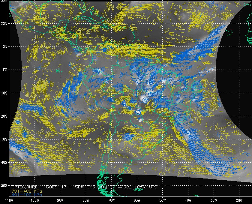Click the blue 401-100 hPa legend entry
252x204 pixels.
(x=27, y=195)
